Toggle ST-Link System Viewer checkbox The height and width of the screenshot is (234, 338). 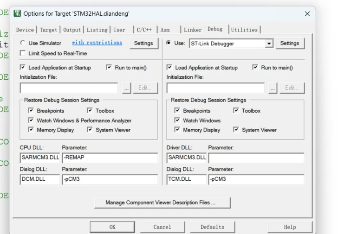click(236, 130)
